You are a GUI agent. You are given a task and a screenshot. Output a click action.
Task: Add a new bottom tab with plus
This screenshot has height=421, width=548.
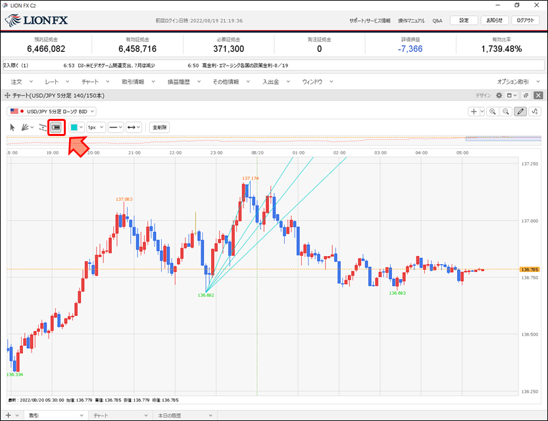tap(9, 415)
